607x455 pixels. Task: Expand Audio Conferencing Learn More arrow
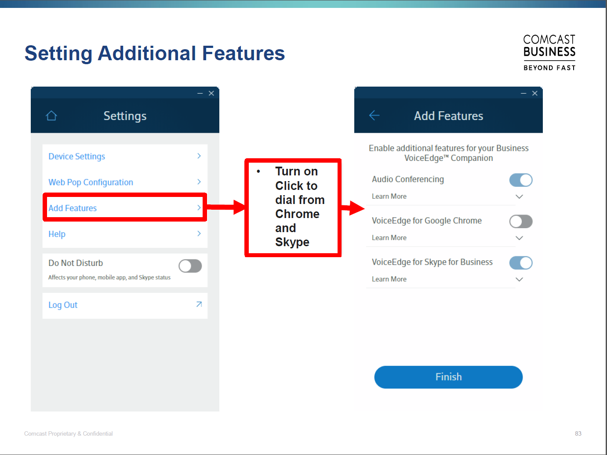519,197
